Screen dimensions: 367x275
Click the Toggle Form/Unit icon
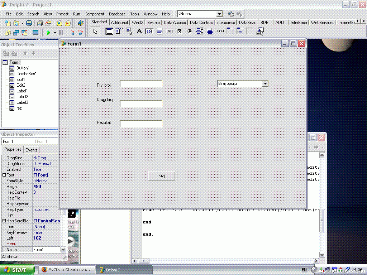click(24, 33)
